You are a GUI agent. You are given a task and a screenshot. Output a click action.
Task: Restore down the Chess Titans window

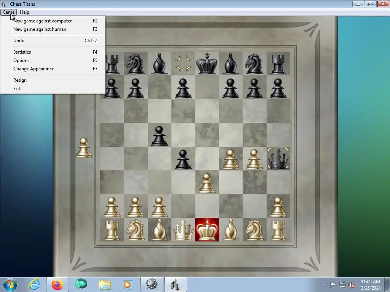pyautogui.click(x=371, y=4)
